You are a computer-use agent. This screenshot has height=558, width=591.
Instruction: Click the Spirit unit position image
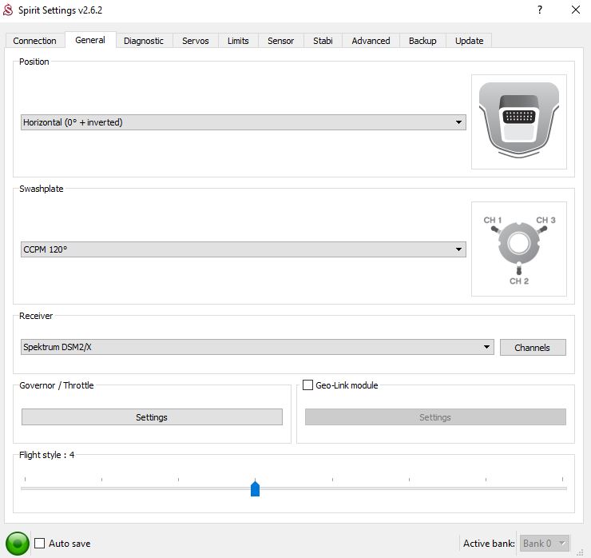(x=518, y=122)
